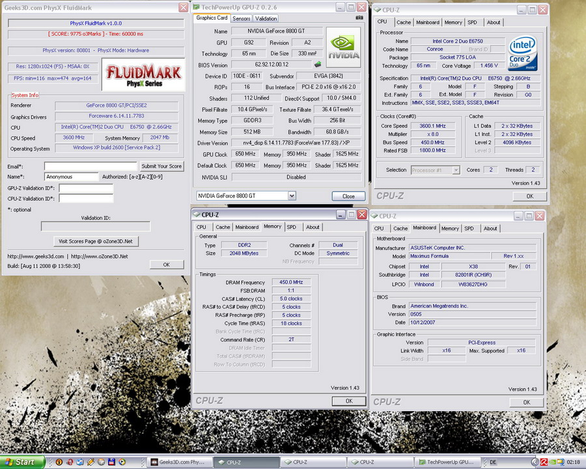The image size is (586, 469).
Task: Click the NVIDIA SLI Disabled field
Action: tap(296, 177)
